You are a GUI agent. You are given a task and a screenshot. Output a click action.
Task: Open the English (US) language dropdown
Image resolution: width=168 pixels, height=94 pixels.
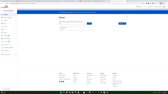[157, 7]
